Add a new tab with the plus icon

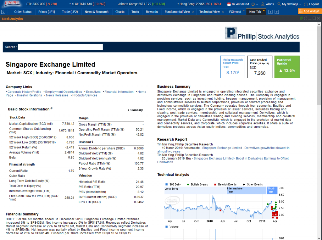277,12
